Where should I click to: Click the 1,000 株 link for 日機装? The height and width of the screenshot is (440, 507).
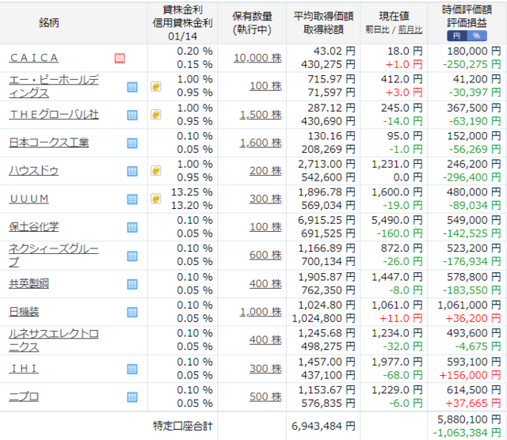261,312
